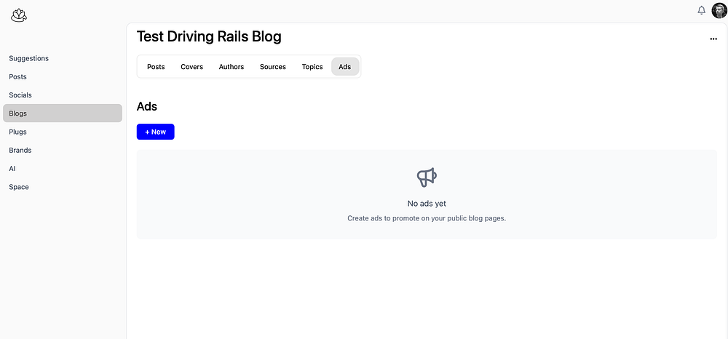Click the lotus logo icon
The width and height of the screenshot is (728, 339).
[x=18, y=15]
